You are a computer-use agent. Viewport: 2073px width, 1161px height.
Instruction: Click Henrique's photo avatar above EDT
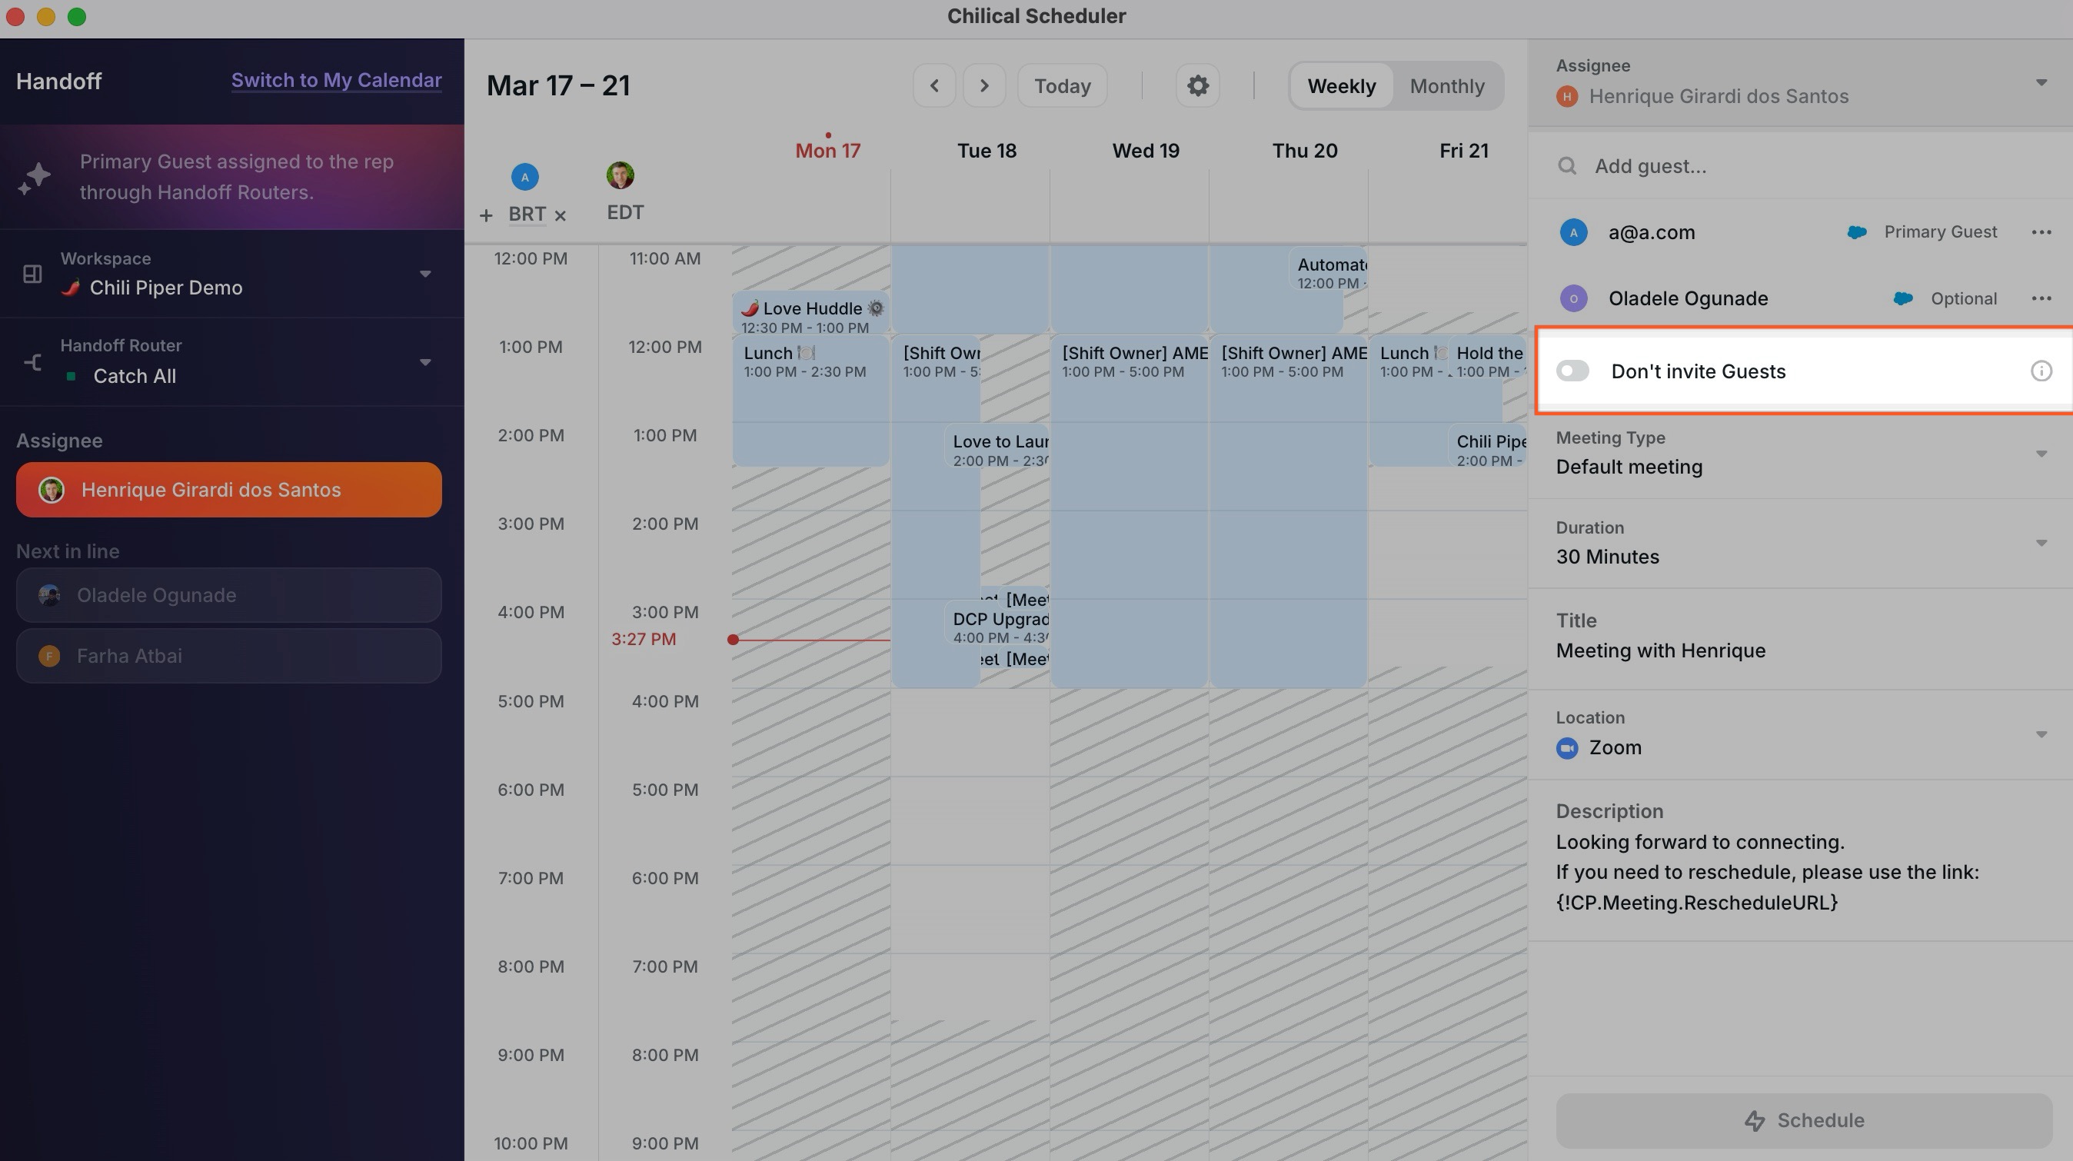[620, 175]
